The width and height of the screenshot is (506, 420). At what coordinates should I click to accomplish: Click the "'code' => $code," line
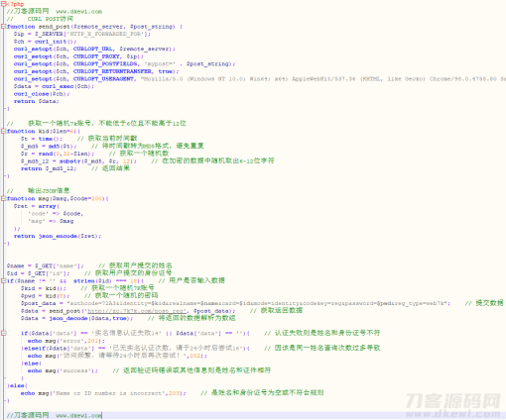click(56, 214)
